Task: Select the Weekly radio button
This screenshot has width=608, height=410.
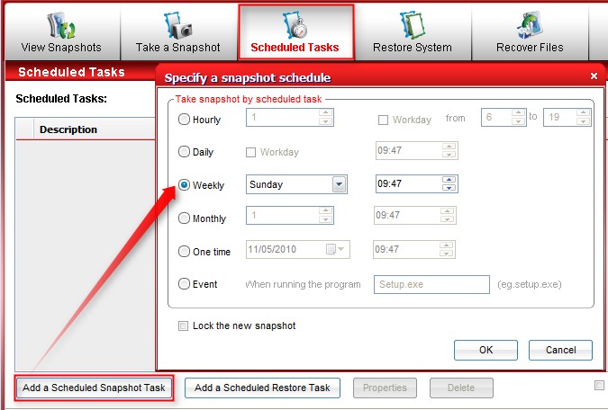Action: coord(184,184)
